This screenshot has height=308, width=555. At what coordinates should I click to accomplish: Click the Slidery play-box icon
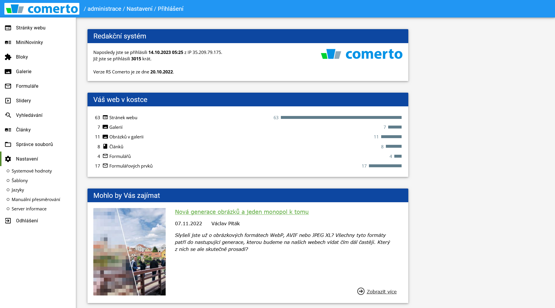pos(8,101)
